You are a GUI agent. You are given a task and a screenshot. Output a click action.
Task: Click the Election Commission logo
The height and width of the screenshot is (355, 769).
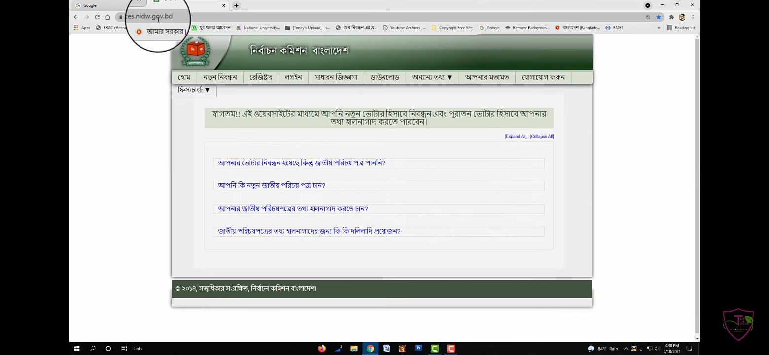(x=195, y=51)
